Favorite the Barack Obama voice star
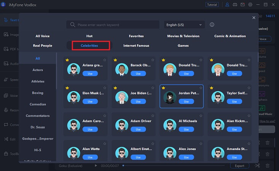The height and width of the screenshot is (171, 279). 153,60
